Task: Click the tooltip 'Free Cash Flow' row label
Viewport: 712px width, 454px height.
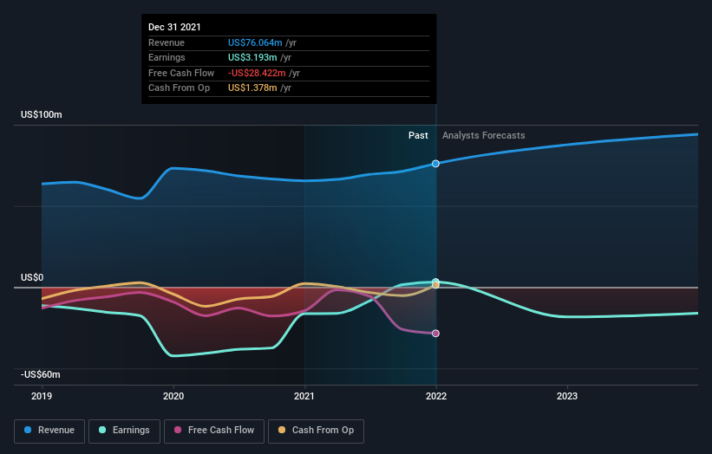Action: click(181, 73)
